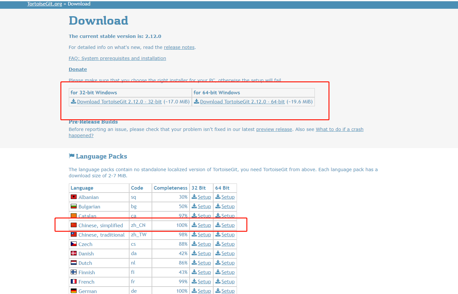Download Dutch 32 Bit Setup
Image resolution: width=458 pixels, height=294 pixels.
[204, 263]
